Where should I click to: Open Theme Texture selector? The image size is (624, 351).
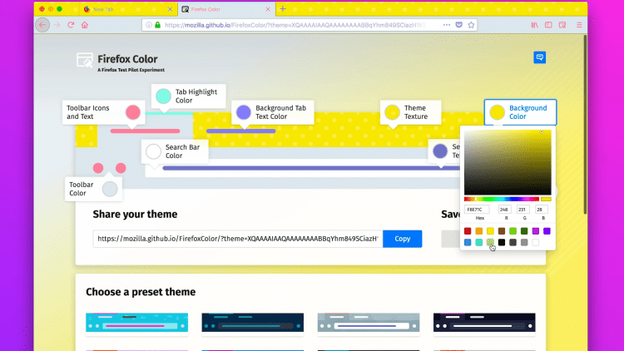tap(411, 112)
